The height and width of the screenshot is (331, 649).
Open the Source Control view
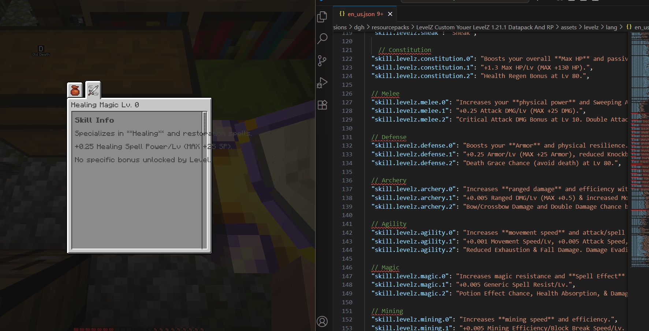tap(322, 61)
